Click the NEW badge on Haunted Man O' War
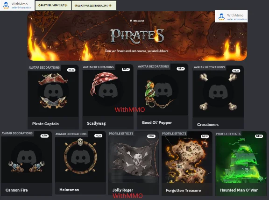Screen dimensions: 269x200 click(x=259, y=136)
